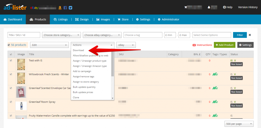
Task: Open Version History link
Action: coord(248,7)
